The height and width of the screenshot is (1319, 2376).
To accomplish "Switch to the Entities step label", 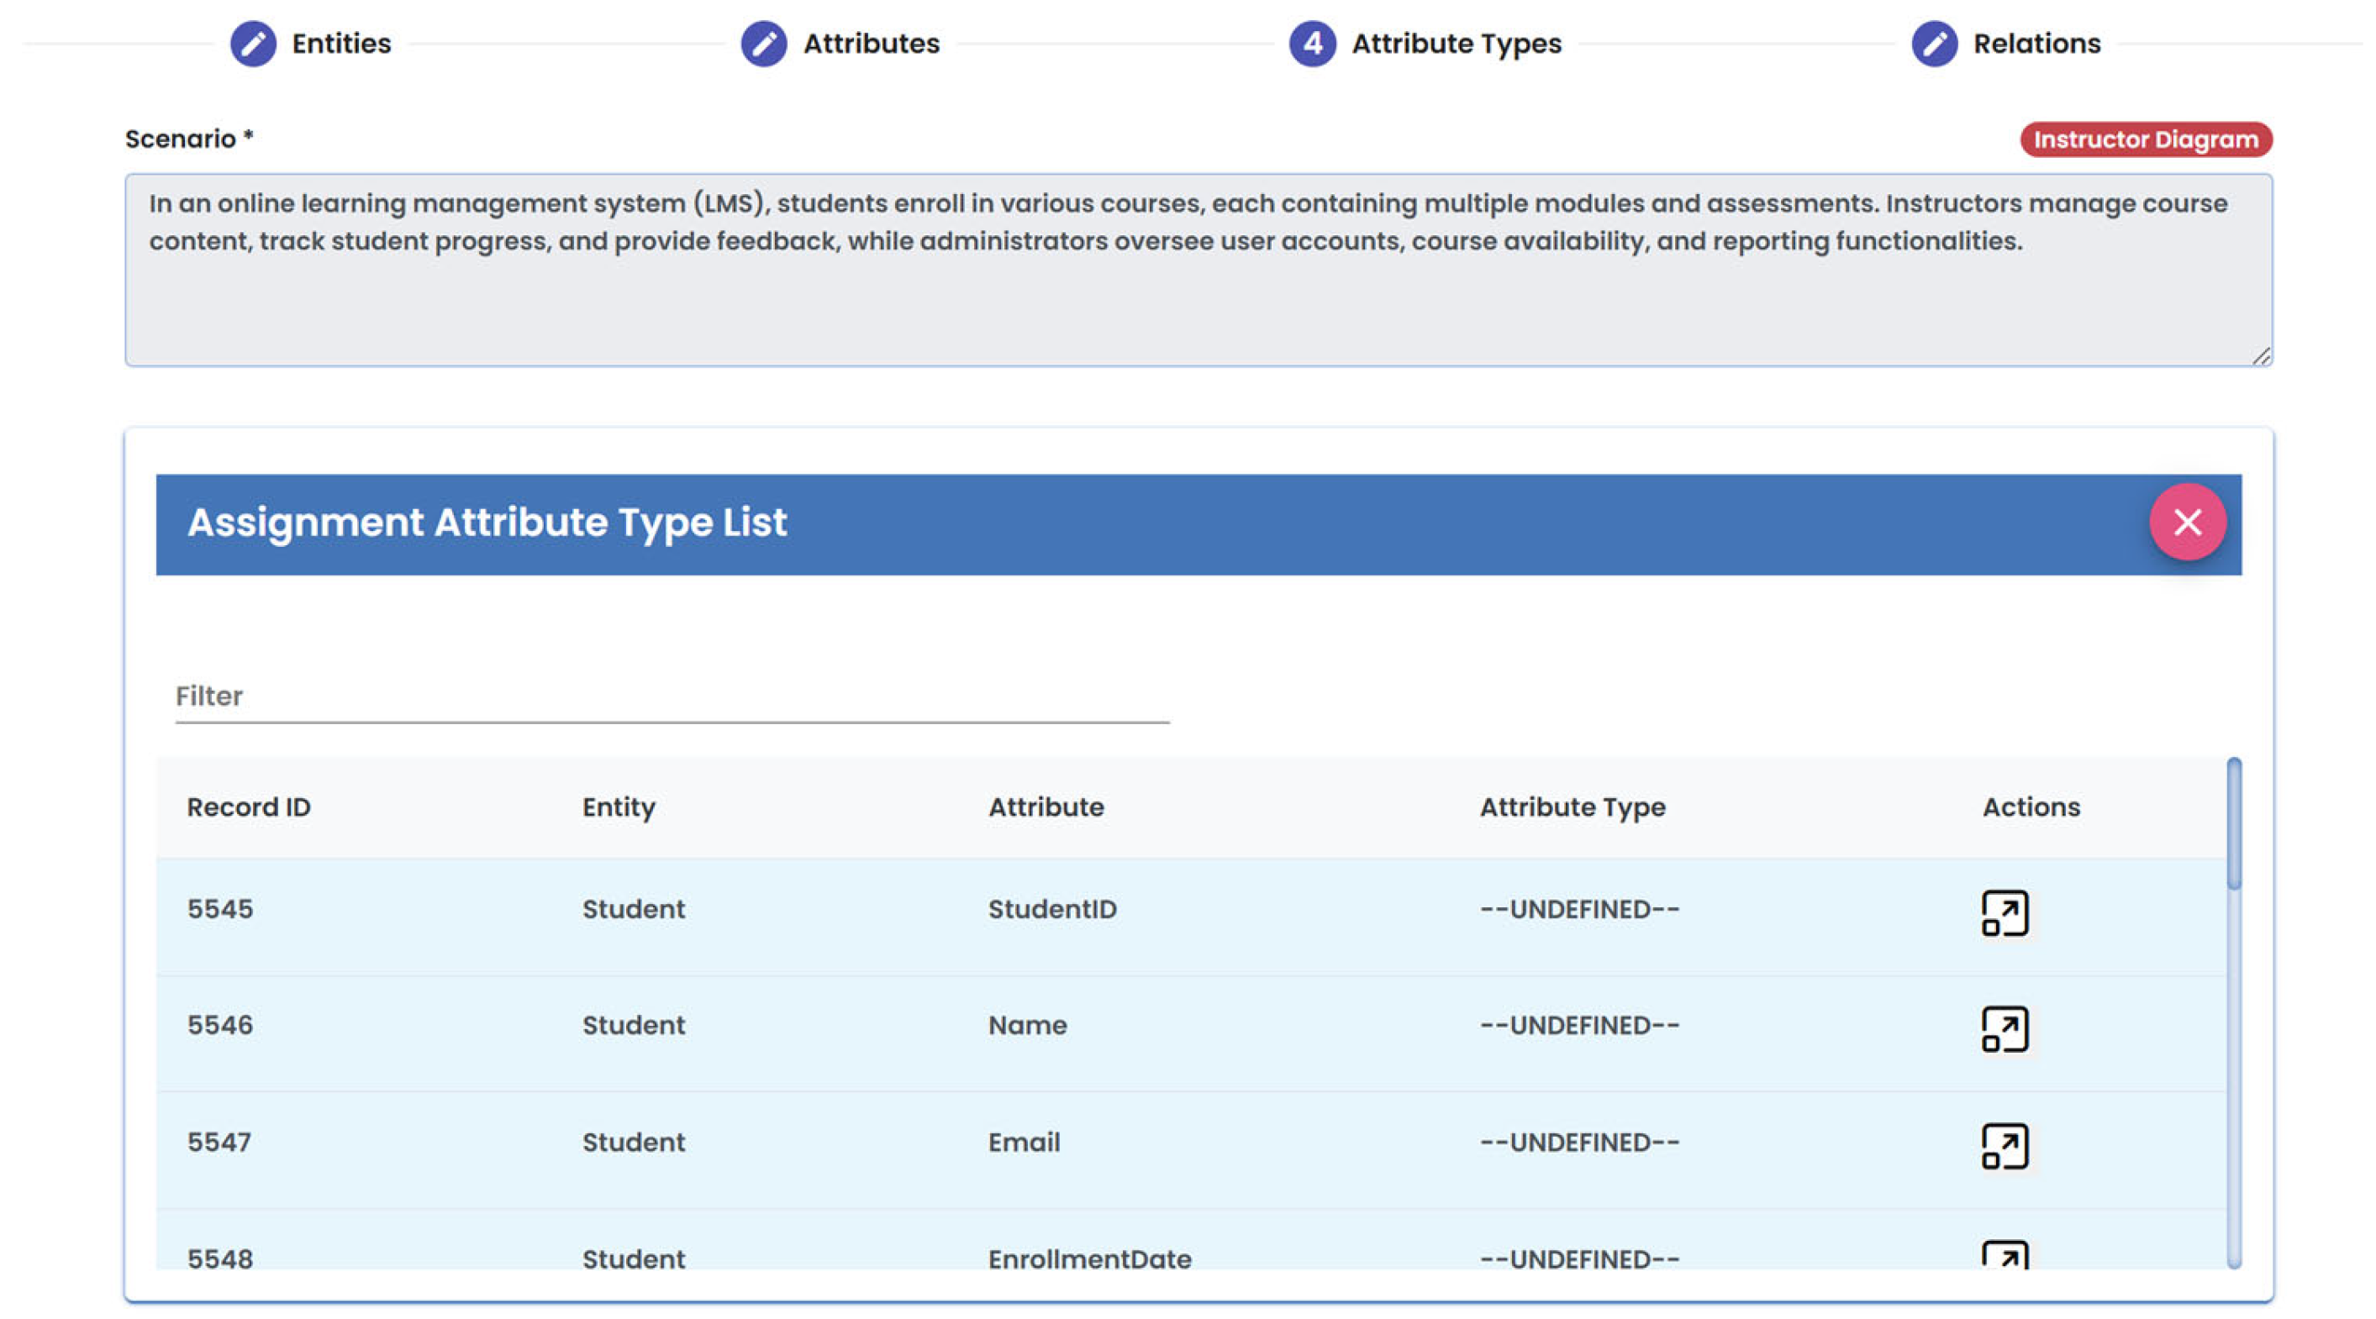I will coord(341,44).
